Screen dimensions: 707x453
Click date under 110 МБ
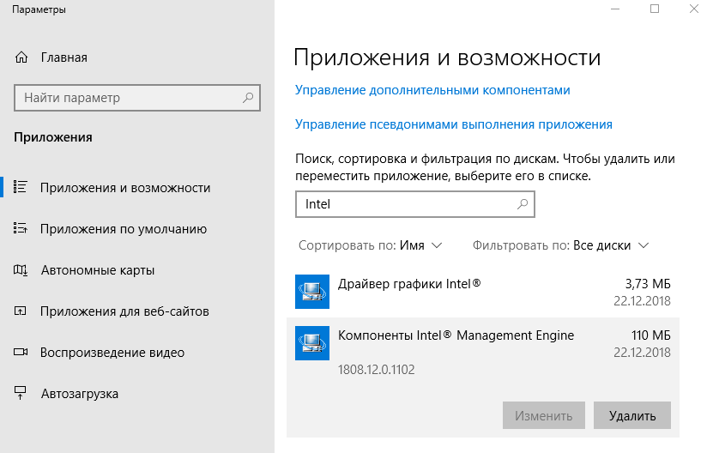(642, 353)
